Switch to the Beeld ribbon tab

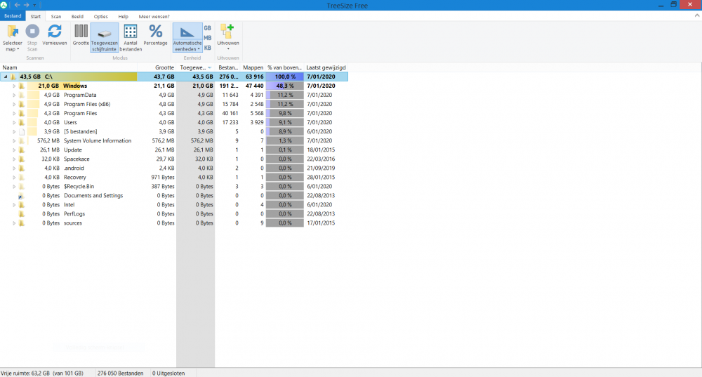pyautogui.click(x=77, y=16)
